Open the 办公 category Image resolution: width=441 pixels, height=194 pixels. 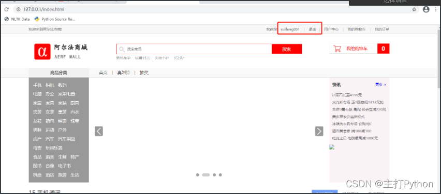[50, 94]
